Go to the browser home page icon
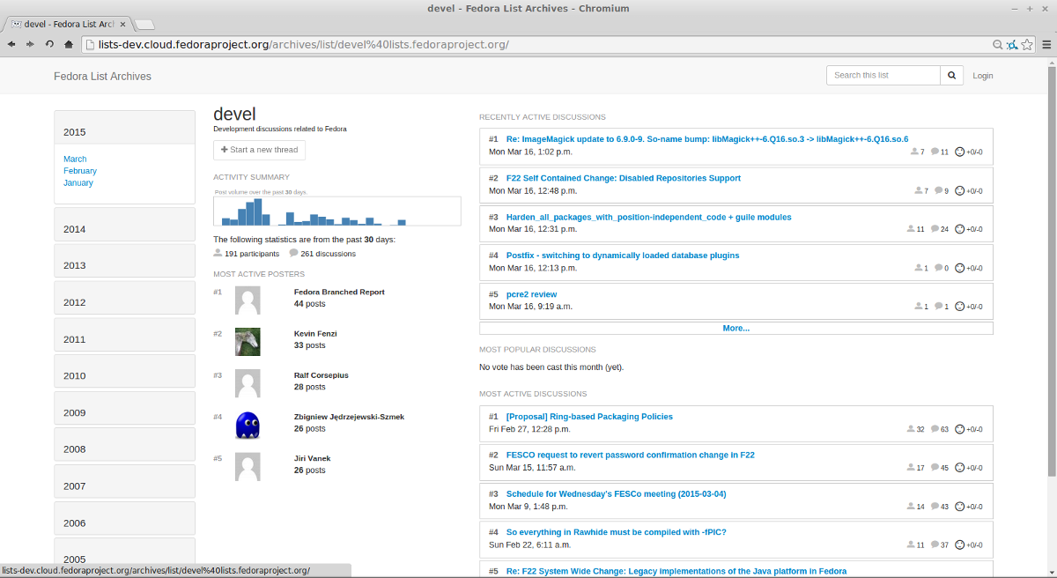Image resolution: width=1057 pixels, height=578 pixels. [69, 44]
